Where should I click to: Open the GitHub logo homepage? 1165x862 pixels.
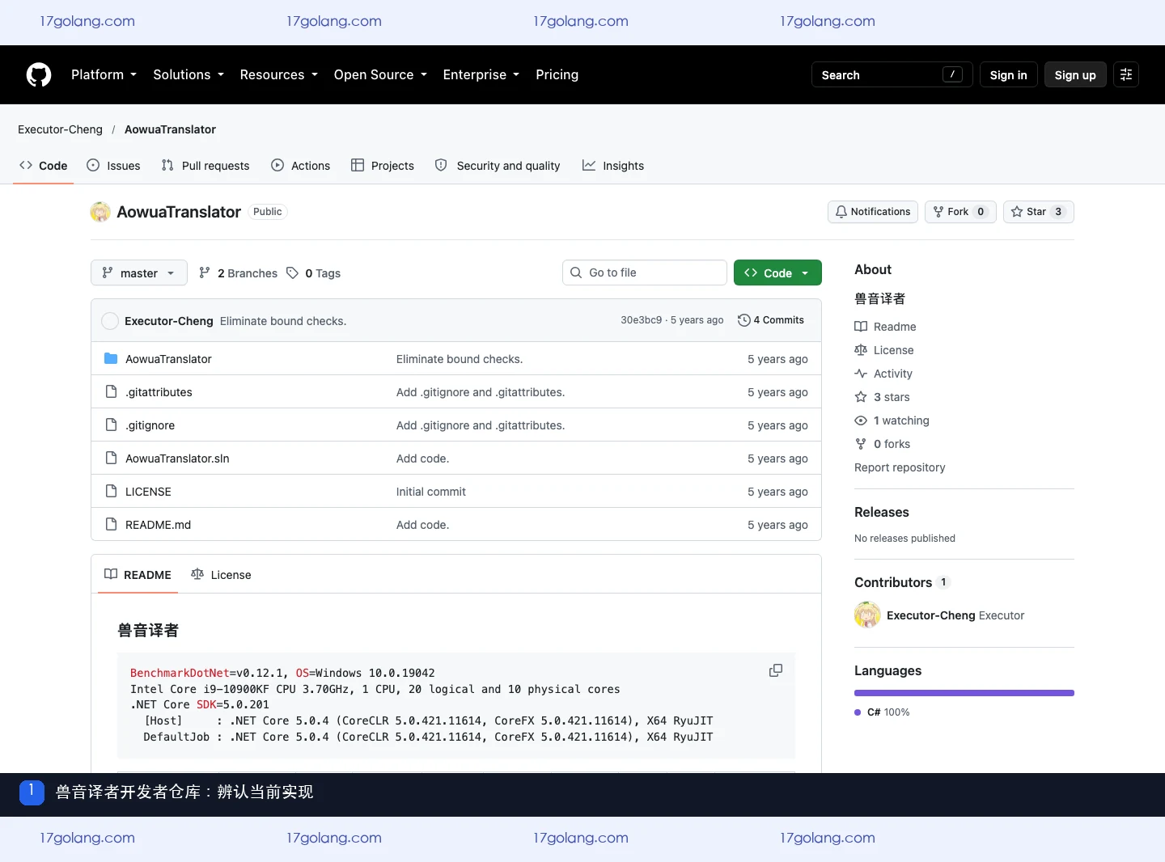tap(39, 74)
